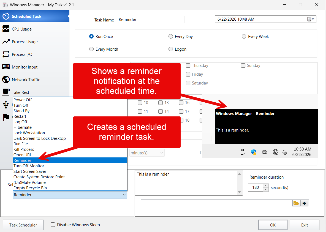Screen dimensions: 326x232
Task: Choose Hibernate from the action list
Action: (x=70, y=127)
